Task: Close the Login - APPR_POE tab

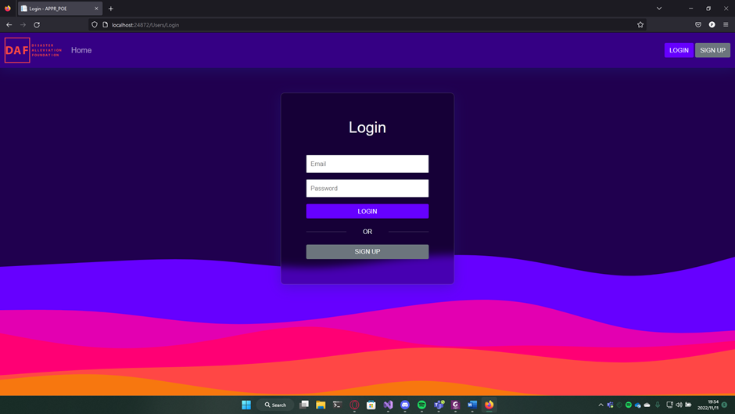Action: point(96,9)
